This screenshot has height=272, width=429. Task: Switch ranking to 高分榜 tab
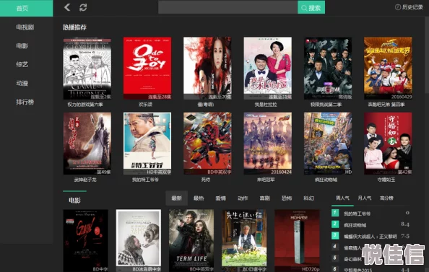(386, 198)
